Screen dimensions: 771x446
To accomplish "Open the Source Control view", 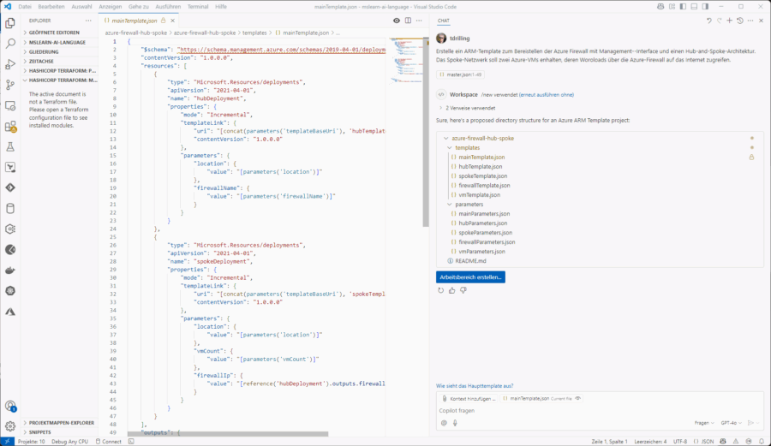I will [x=10, y=85].
